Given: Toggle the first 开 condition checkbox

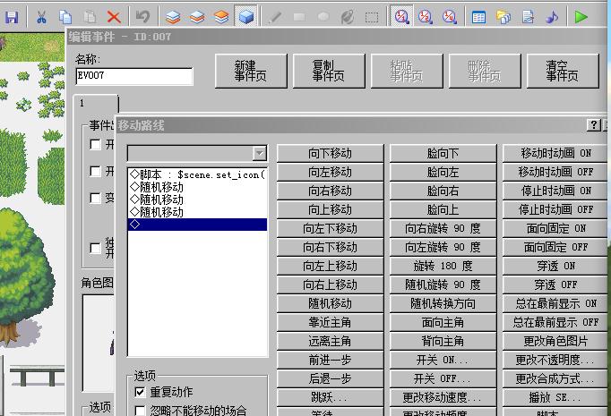Looking at the screenshot, I should [95, 144].
